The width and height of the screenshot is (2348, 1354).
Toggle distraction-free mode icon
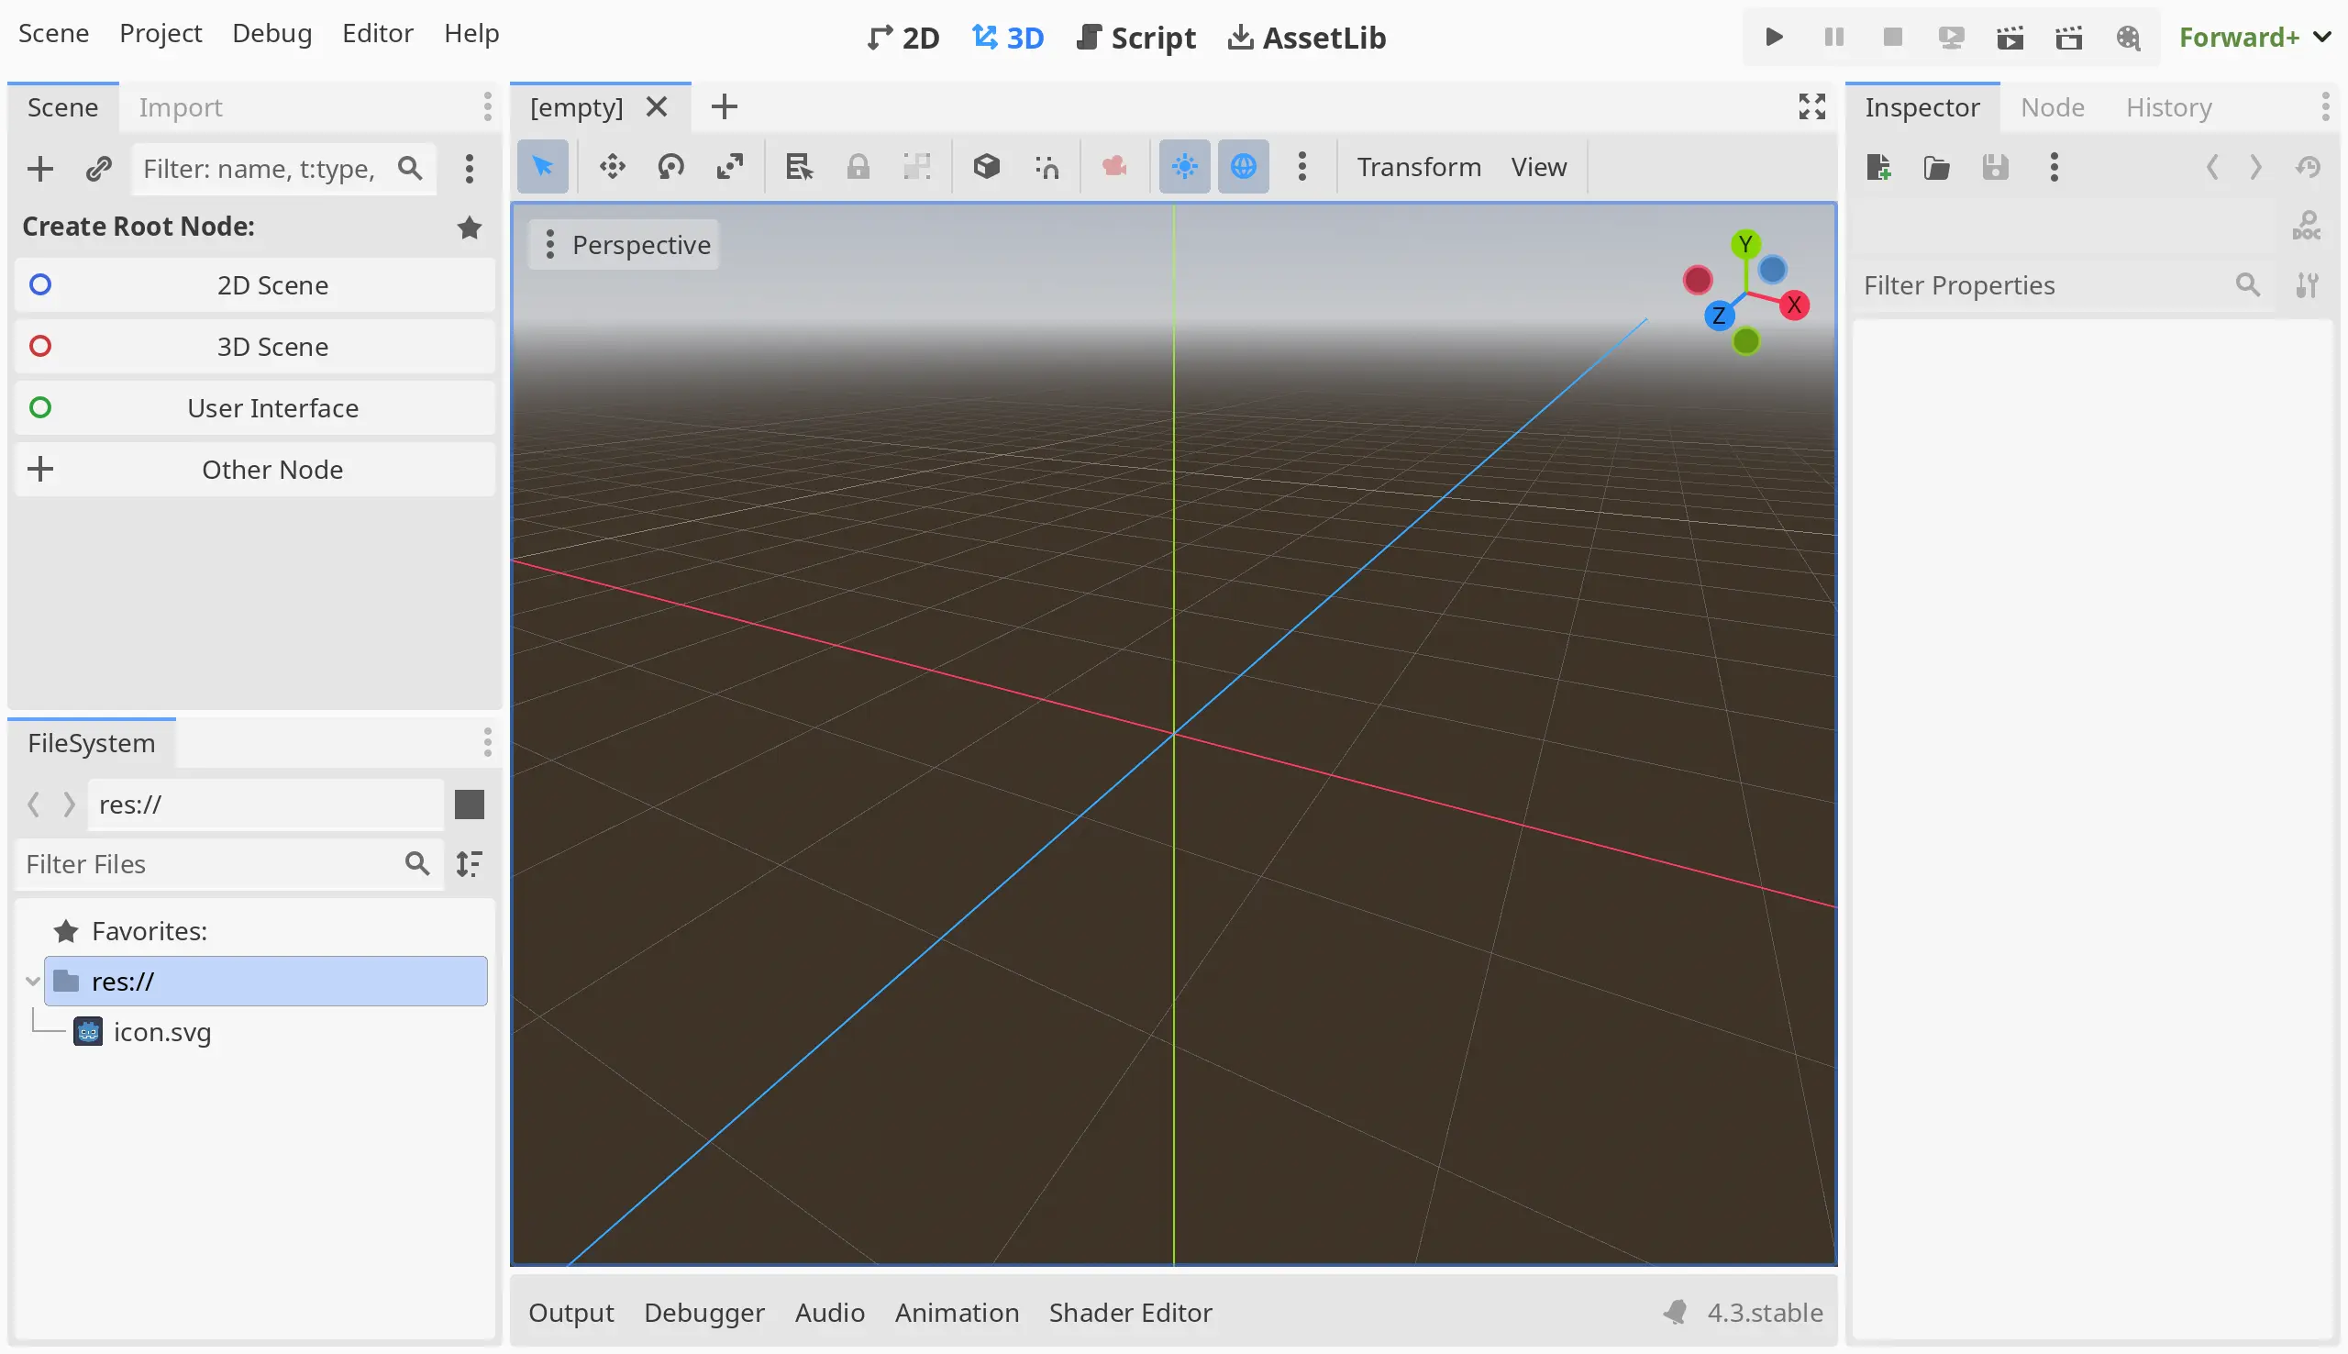1811,107
